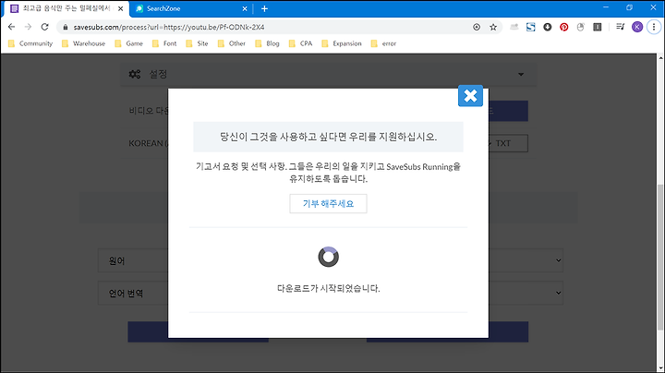The width and height of the screenshot is (665, 373).
Task: Switch to the SearchZone tab
Action: click(193, 8)
